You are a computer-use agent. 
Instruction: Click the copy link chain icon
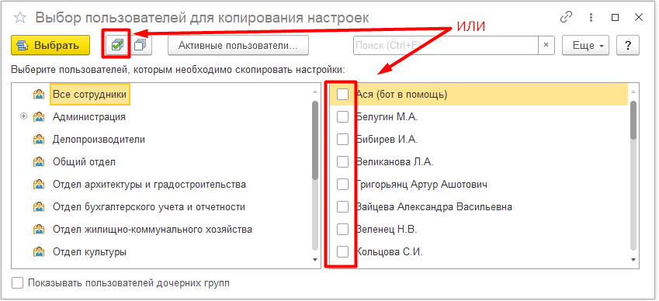pos(567,18)
